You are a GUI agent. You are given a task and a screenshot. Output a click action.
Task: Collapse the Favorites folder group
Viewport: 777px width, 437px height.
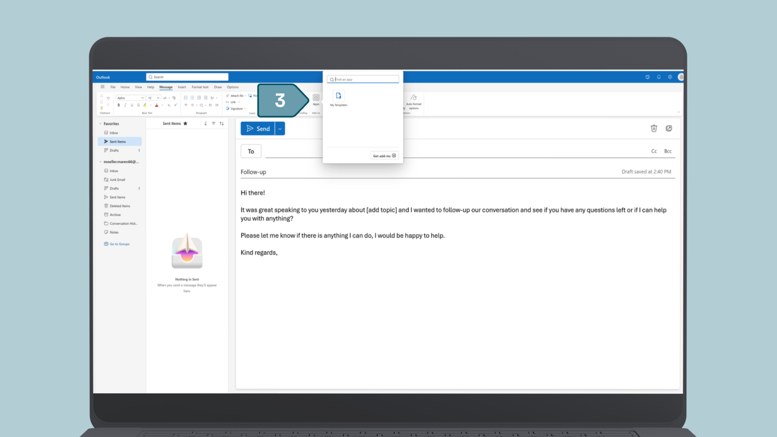(101, 123)
